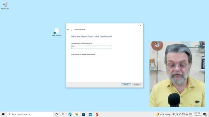Close the Create Shortcut dialog
The width and height of the screenshot is (209, 117).
[x=140, y=25]
